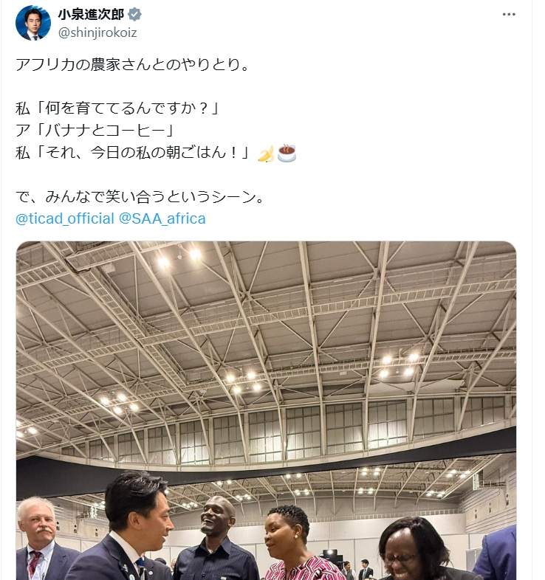Click the banana emoji in the tweet
This screenshot has width=545, height=580.
pos(266,153)
